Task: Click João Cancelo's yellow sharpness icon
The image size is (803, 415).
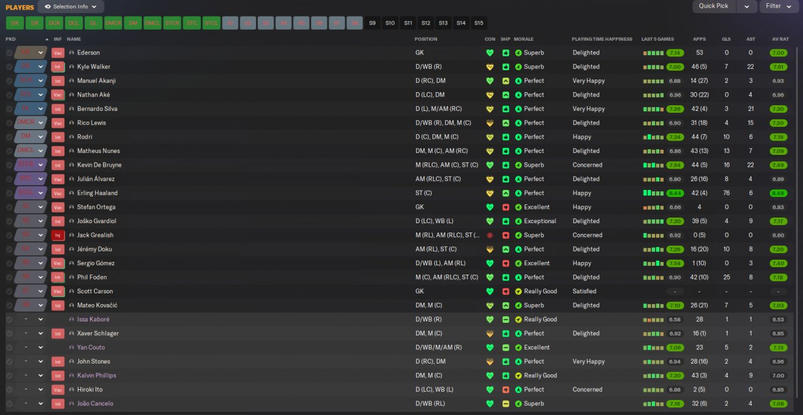Action: pos(506,404)
